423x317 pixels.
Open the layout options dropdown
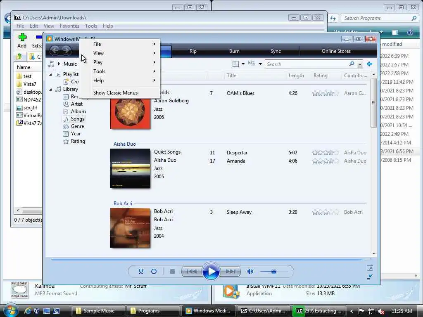[243, 64]
